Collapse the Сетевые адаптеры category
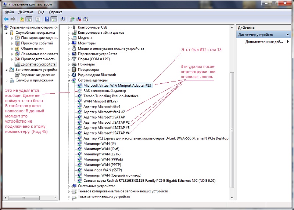This screenshot has width=294, height=210. pos(69,80)
